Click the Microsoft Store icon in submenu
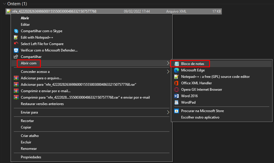This screenshot has width=274, height=163. [x=176, y=111]
